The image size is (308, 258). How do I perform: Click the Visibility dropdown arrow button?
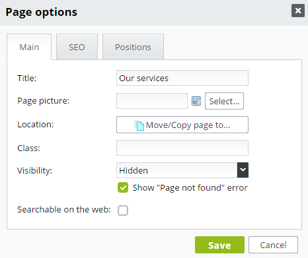[x=243, y=170]
